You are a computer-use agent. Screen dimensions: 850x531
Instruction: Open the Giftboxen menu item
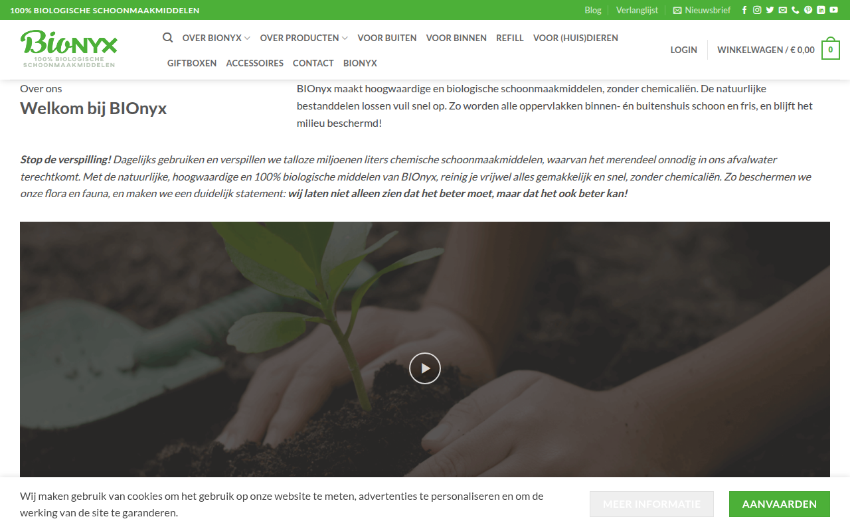coord(192,63)
